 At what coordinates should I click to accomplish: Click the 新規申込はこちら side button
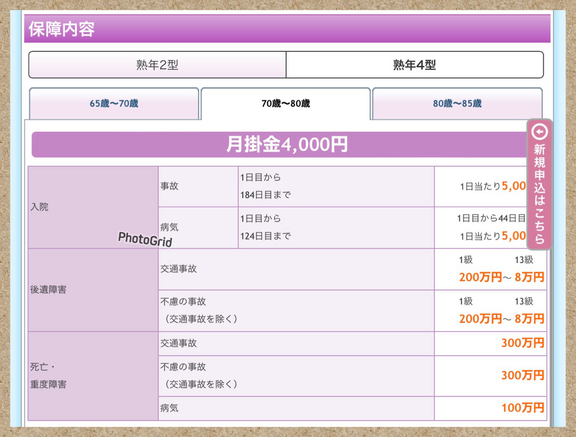coord(540,185)
